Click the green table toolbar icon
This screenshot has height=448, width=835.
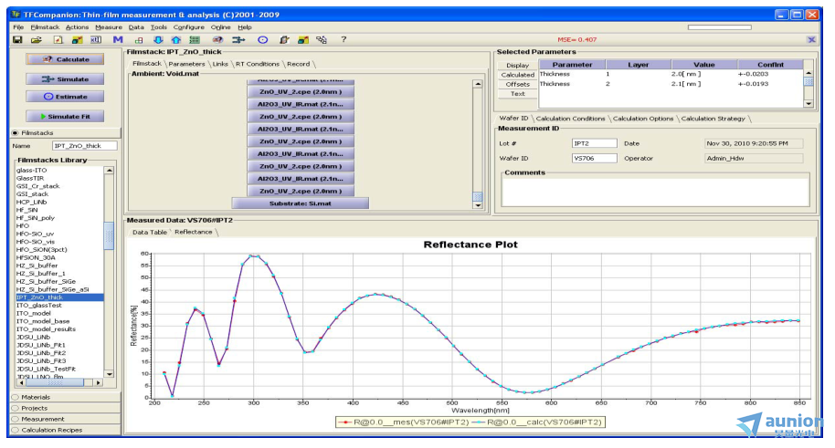(195, 40)
